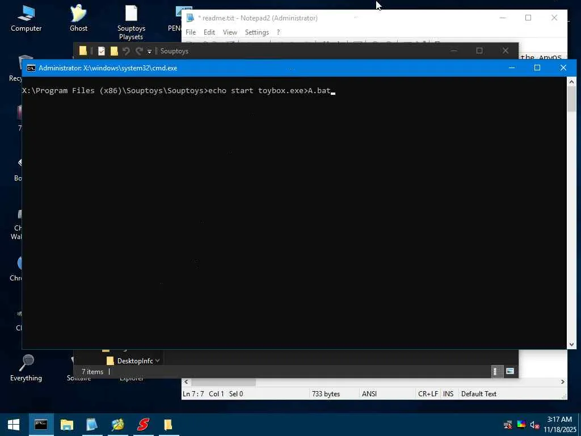Close the Notepad2 window
Viewport: 581px width, 436px height.
(554, 18)
